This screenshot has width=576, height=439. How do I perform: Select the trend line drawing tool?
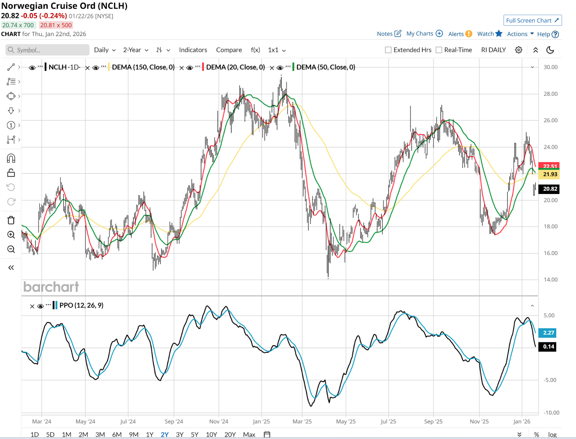coord(11,67)
